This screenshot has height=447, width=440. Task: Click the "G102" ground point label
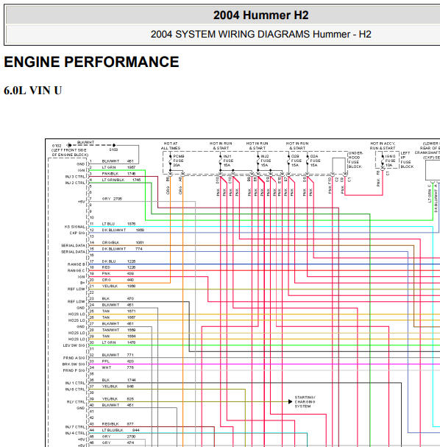pyautogui.click(x=57, y=146)
